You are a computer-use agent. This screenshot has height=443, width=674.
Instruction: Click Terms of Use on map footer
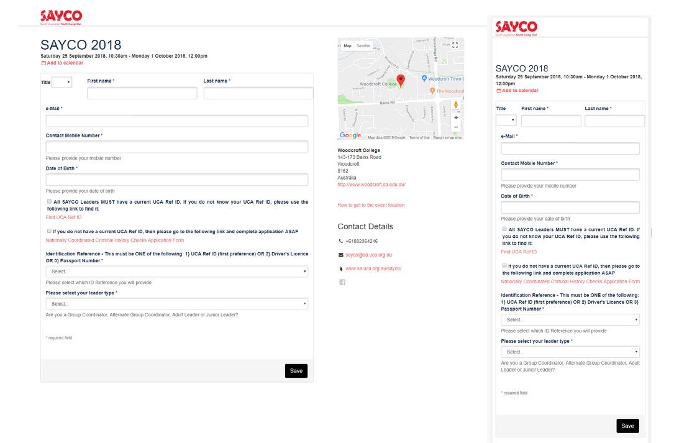click(x=419, y=138)
